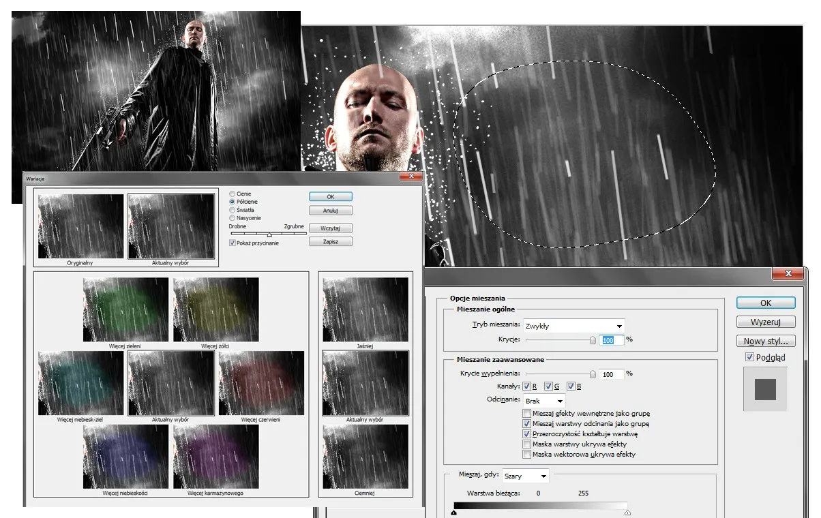Click the white Warstwa bieżąca slider marker

pyautogui.click(x=627, y=513)
